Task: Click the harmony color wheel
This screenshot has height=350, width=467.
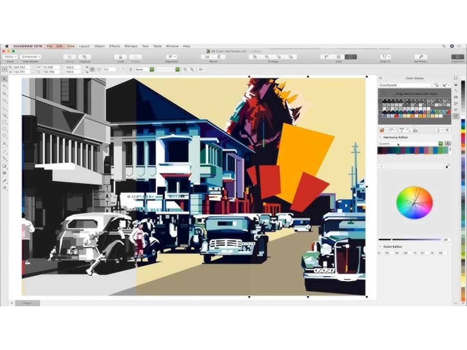Action: point(414,203)
